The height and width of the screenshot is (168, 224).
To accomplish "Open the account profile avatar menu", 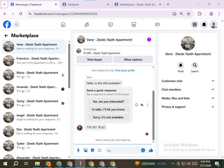I will click(214, 25).
